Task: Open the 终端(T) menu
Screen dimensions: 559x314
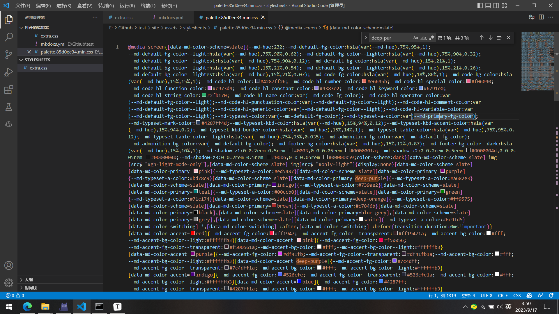Action: [x=148, y=6]
